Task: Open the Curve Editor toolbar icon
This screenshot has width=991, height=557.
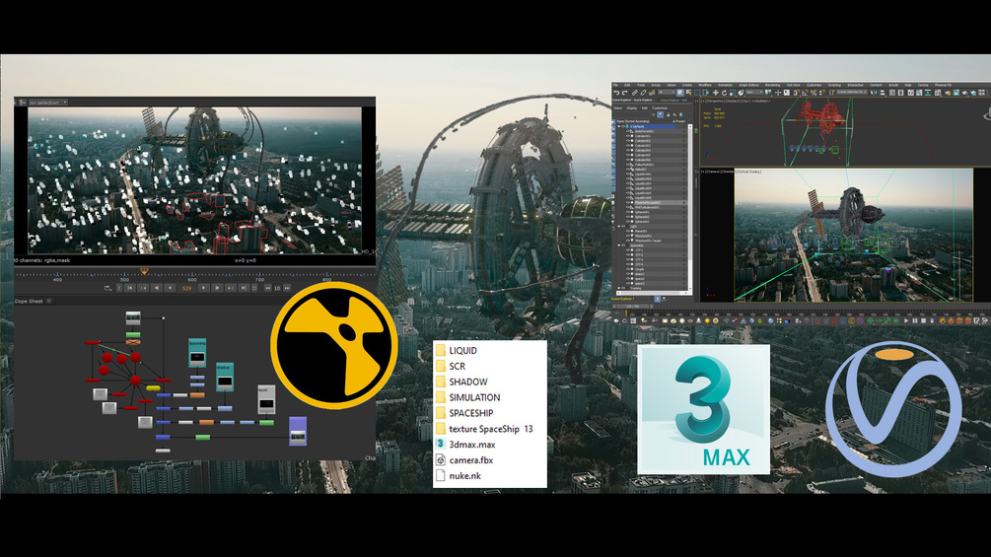Action: pyautogui.click(x=919, y=93)
